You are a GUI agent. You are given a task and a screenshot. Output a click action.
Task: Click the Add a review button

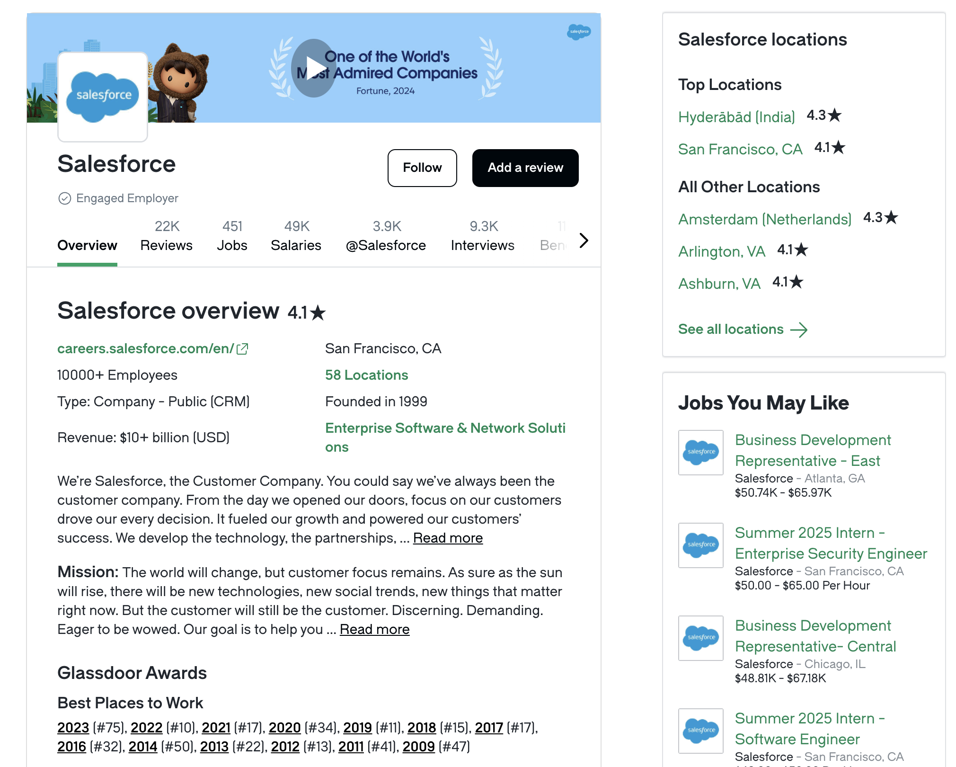[x=525, y=168]
